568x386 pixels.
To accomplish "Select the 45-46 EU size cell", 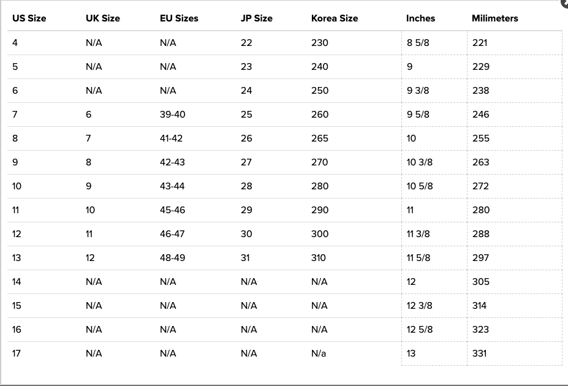I will (172, 210).
